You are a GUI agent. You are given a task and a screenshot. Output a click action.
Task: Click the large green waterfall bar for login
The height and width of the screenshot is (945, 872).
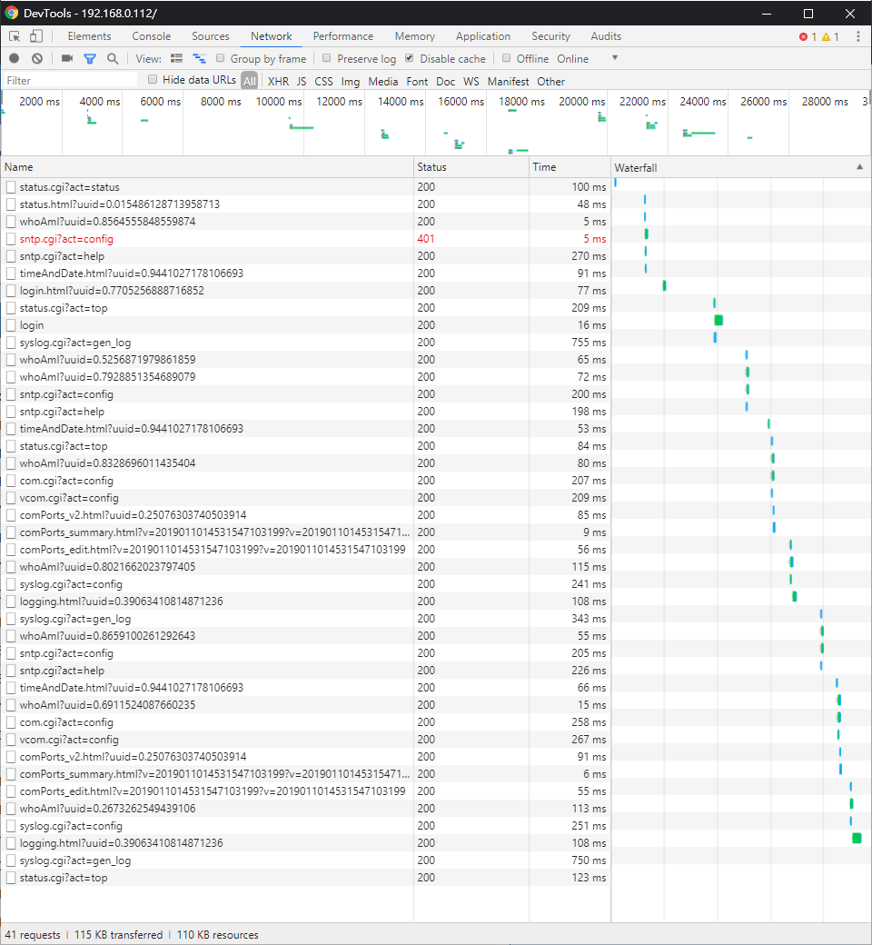click(x=718, y=320)
